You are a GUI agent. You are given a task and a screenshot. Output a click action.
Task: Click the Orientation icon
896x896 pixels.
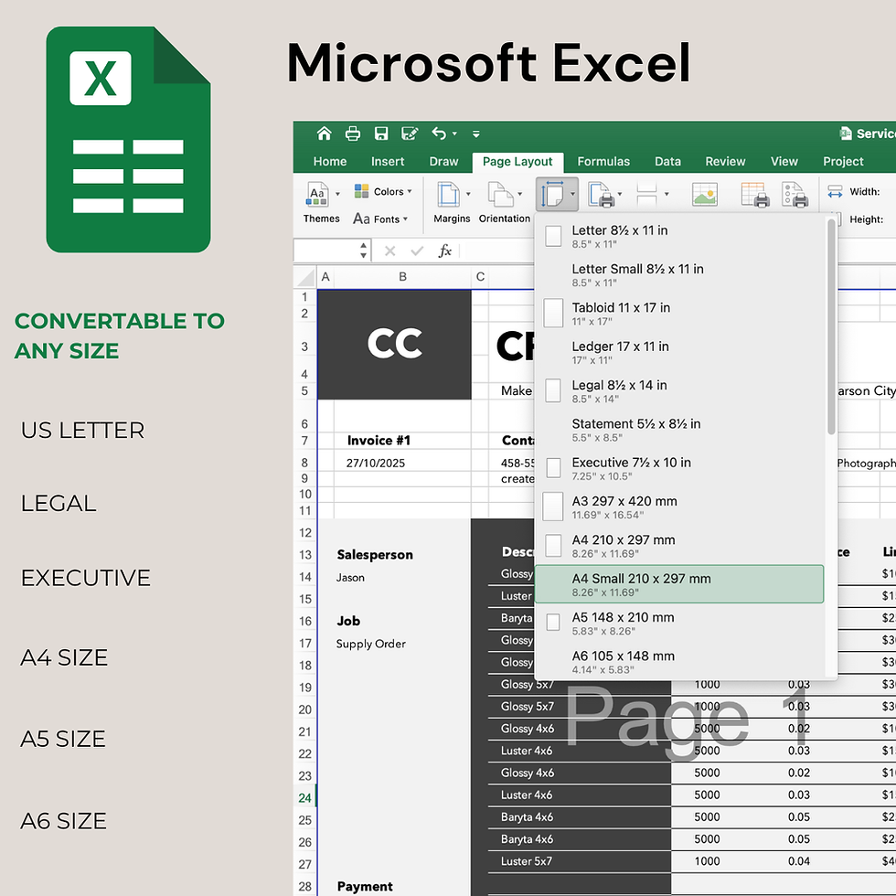501,194
